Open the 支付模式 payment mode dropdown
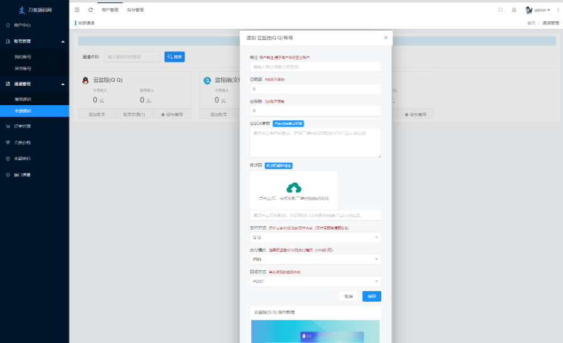The width and height of the screenshot is (563, 343). 315,259
